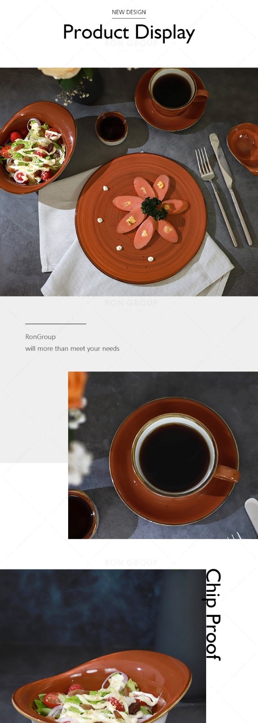
Task: Click the RonGroup text
Action: (x=41, y=337)
